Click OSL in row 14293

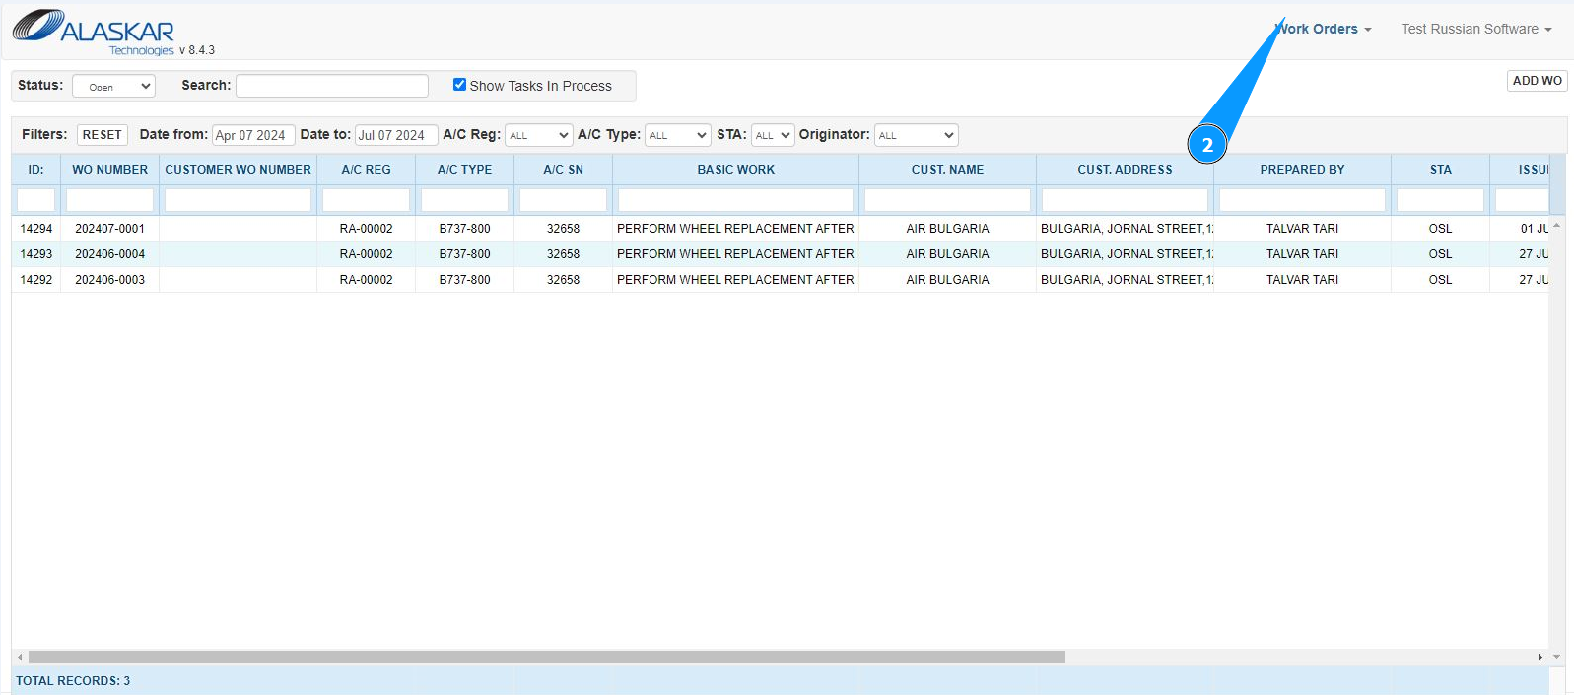1441,254
